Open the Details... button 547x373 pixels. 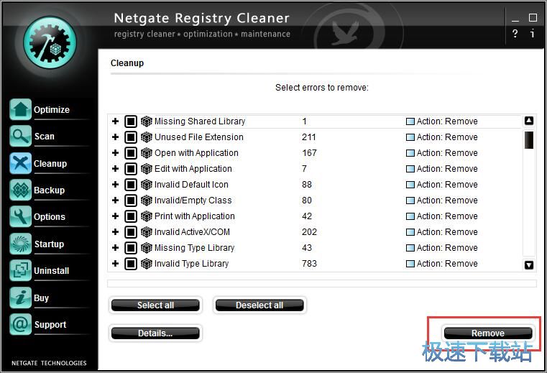click(x=155, y=333)
